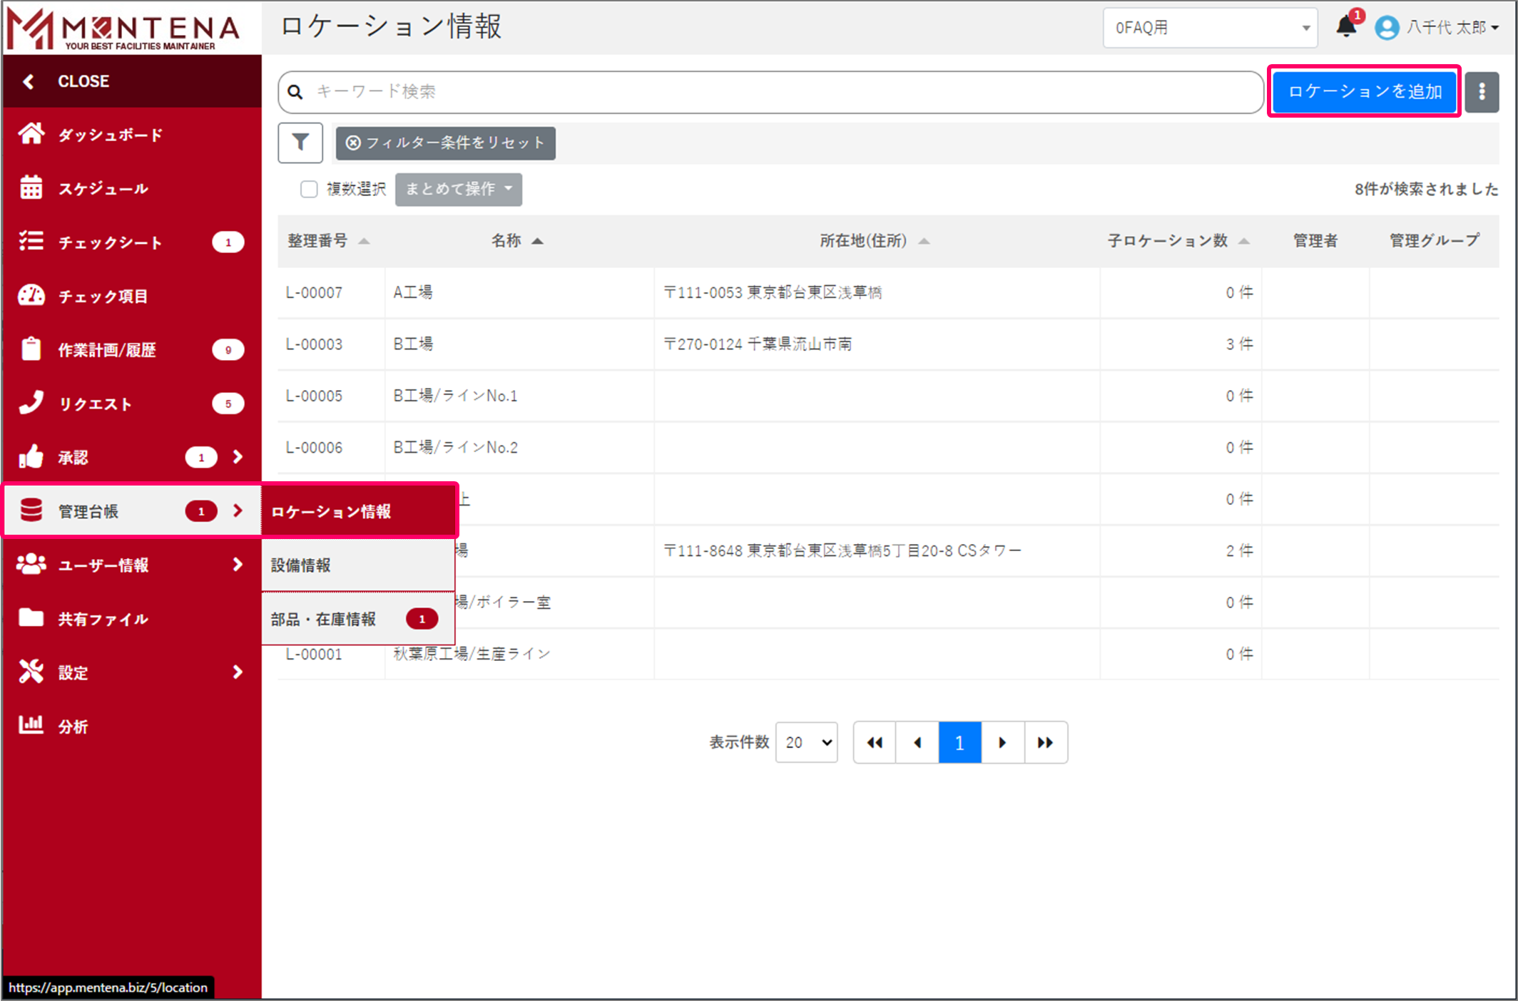1518x1001 pixels.
Task: Open the 0FAQ用 dropdown selector
Action: point(1210,28)
